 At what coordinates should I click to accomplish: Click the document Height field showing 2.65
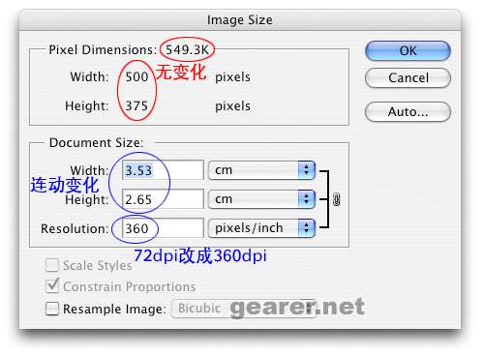pos(163,199)
